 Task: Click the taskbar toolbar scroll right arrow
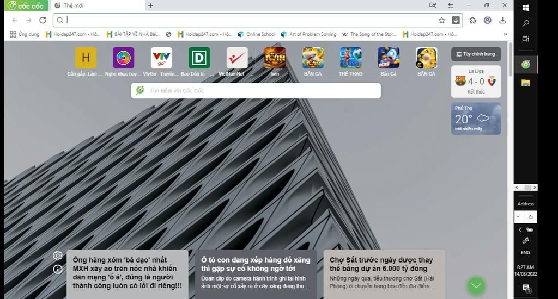(534, 188)
